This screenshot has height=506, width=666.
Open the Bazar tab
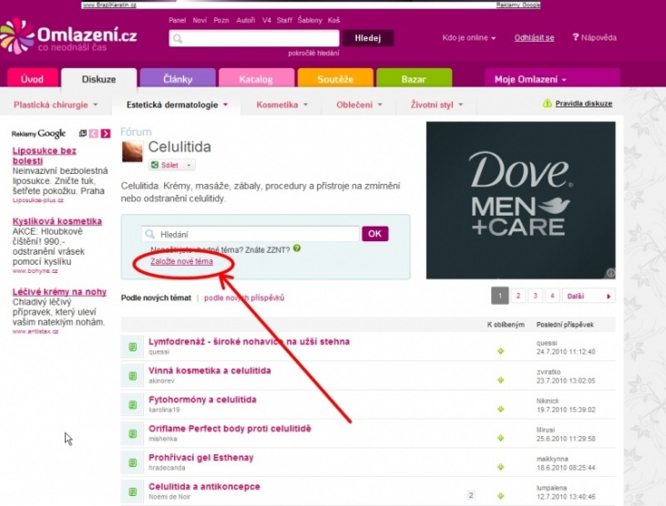coord(414,79)
